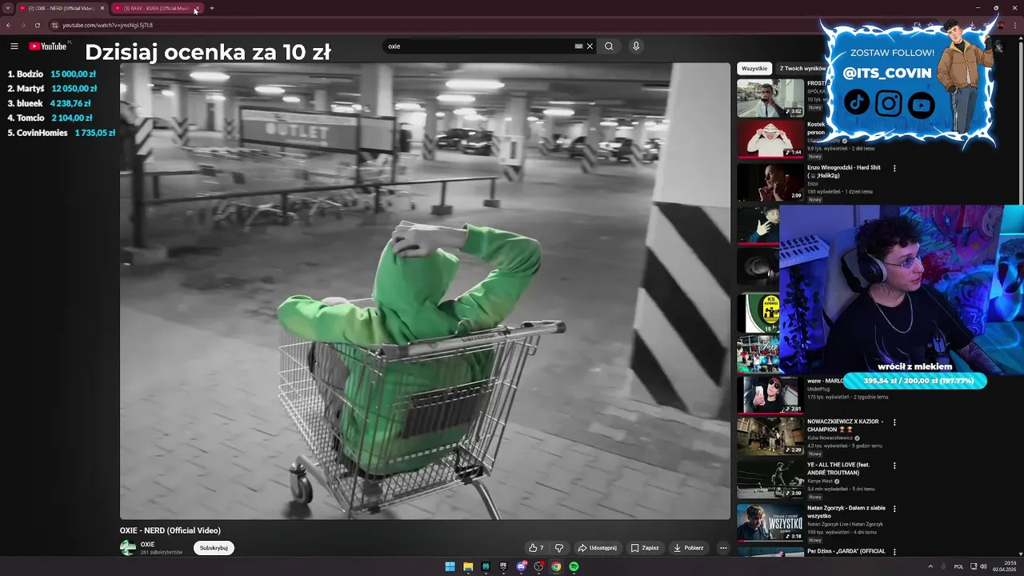Go back in browser
The width and height of the screenshot is (1024, 576).
coord(9,25)
